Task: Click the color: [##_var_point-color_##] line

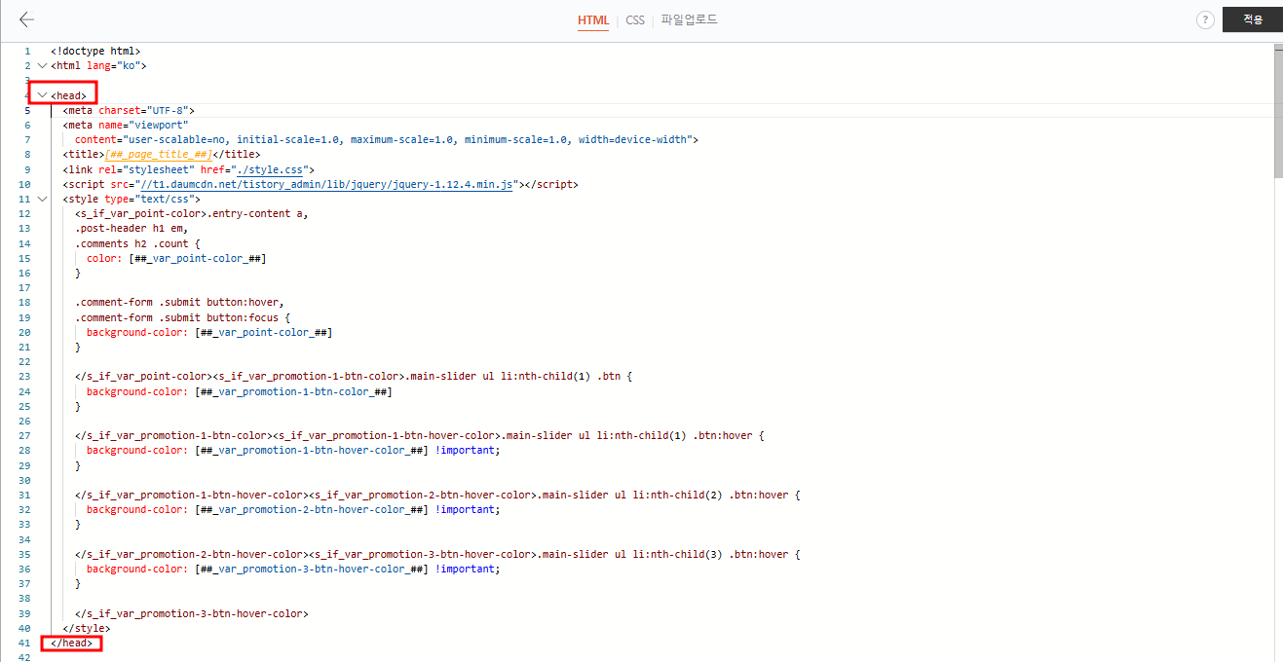Action: pyautogui.click(x=176, y=258)
